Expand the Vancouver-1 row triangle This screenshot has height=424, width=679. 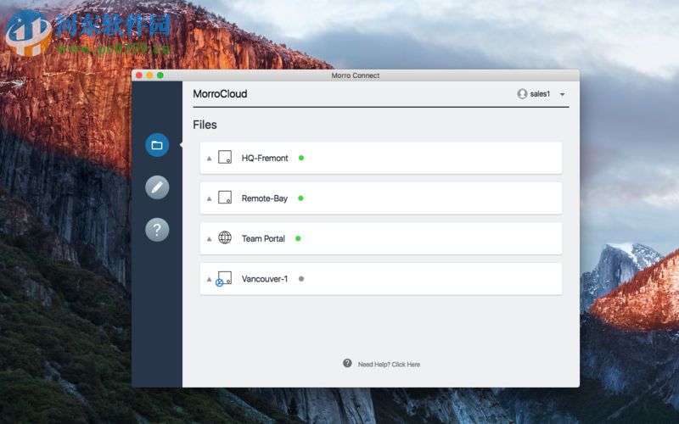click(209, 279)
